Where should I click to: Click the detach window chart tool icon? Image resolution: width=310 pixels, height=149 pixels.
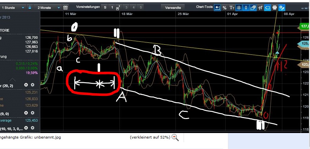coord(253,8)
